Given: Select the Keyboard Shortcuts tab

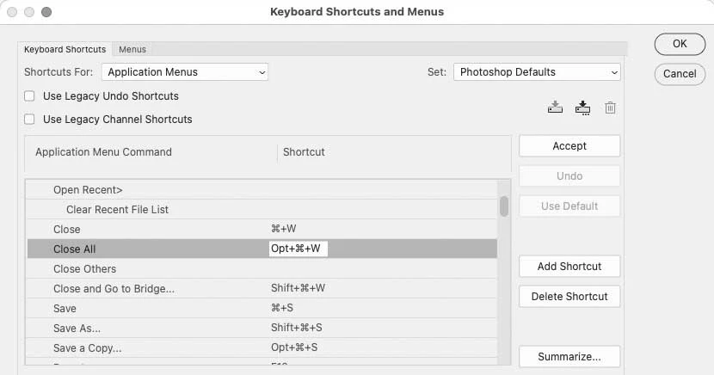Looking at the screenshot, I should 65,50.
